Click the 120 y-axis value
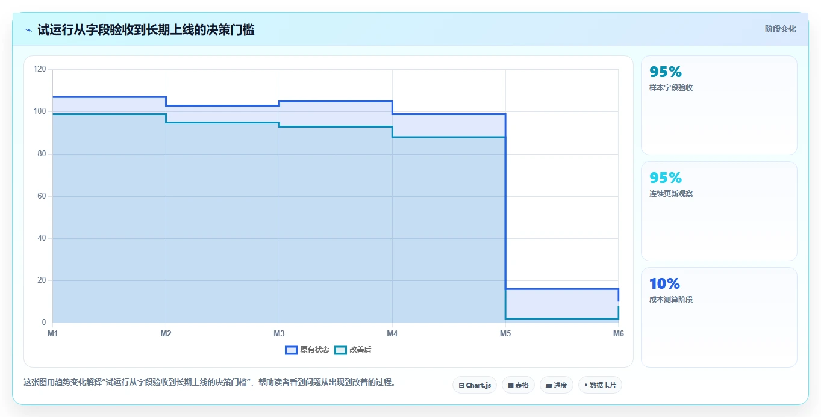This screenshot has height=417, width=821. coord(40,69)
